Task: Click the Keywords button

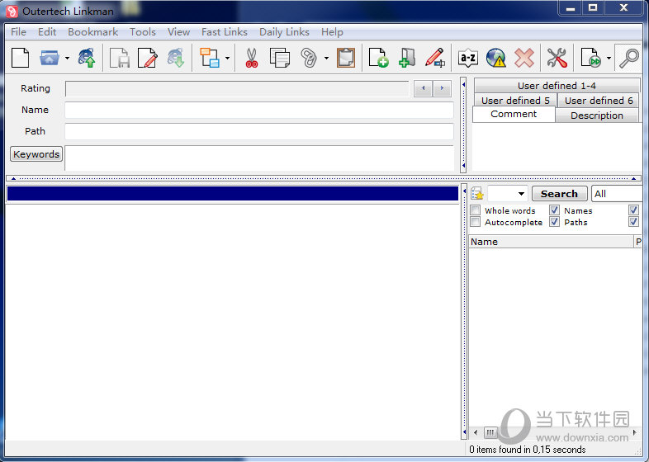Action: tap(36, 153)
